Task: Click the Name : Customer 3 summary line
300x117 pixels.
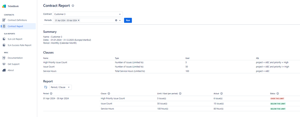Action: point(53,37)
